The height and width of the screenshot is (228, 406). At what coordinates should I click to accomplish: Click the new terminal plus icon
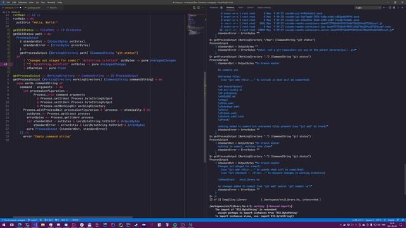click(384, 8)
